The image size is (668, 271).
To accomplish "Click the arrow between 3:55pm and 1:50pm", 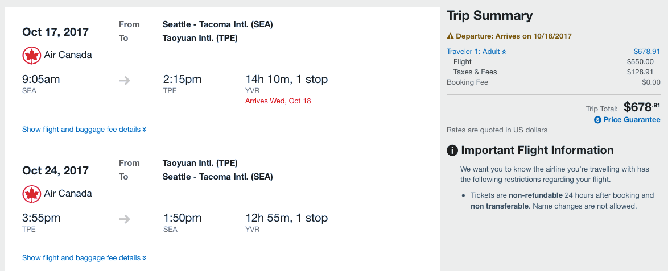I will (124, 219).
